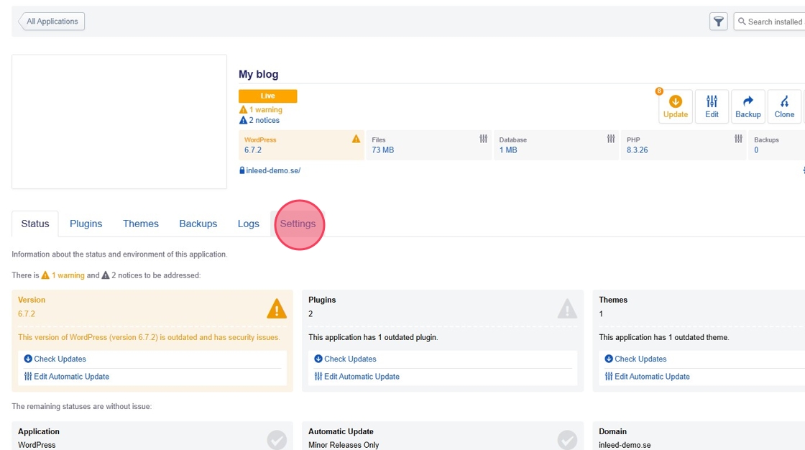This screenshot has height=450, width=805.
Task: Click the blank site preview thumbnail
Action: click(119, 121)
